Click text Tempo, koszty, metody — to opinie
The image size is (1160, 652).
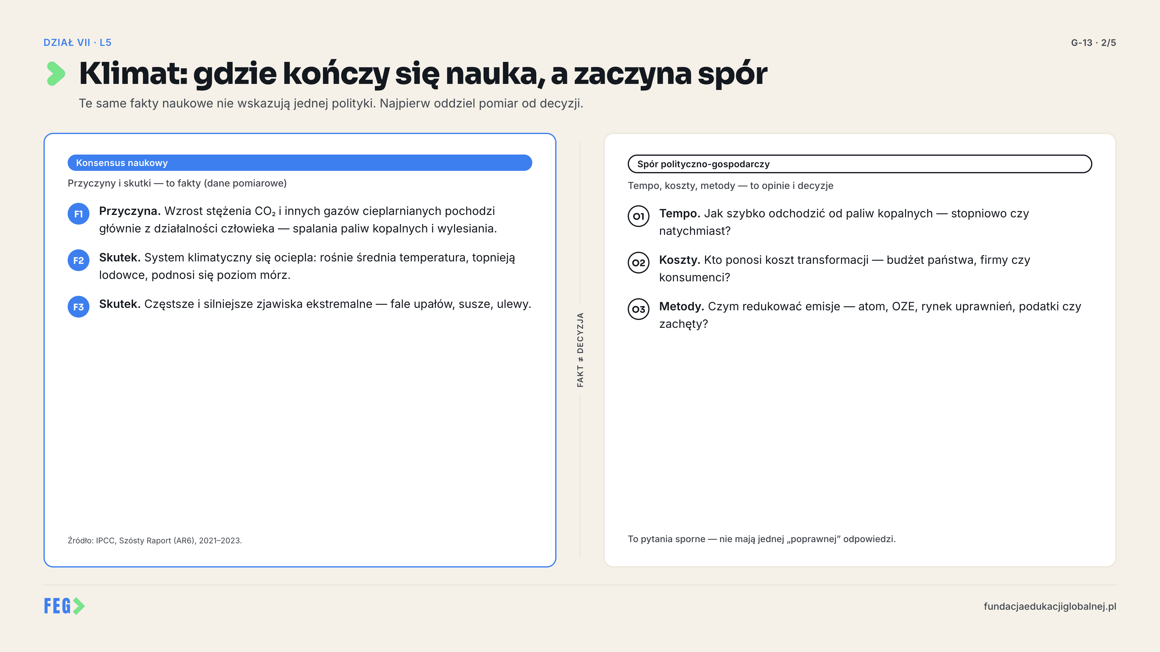730,185
